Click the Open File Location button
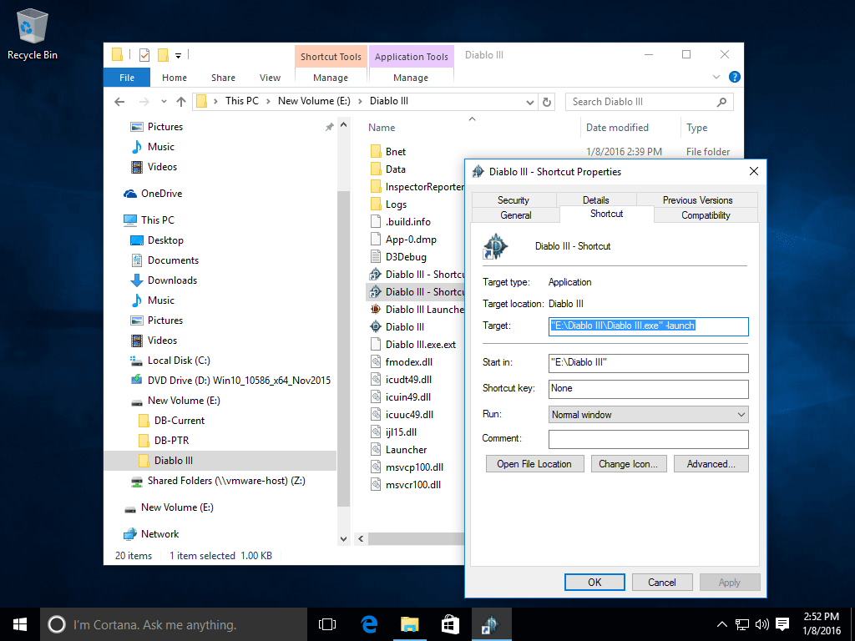 pos(534,464)
